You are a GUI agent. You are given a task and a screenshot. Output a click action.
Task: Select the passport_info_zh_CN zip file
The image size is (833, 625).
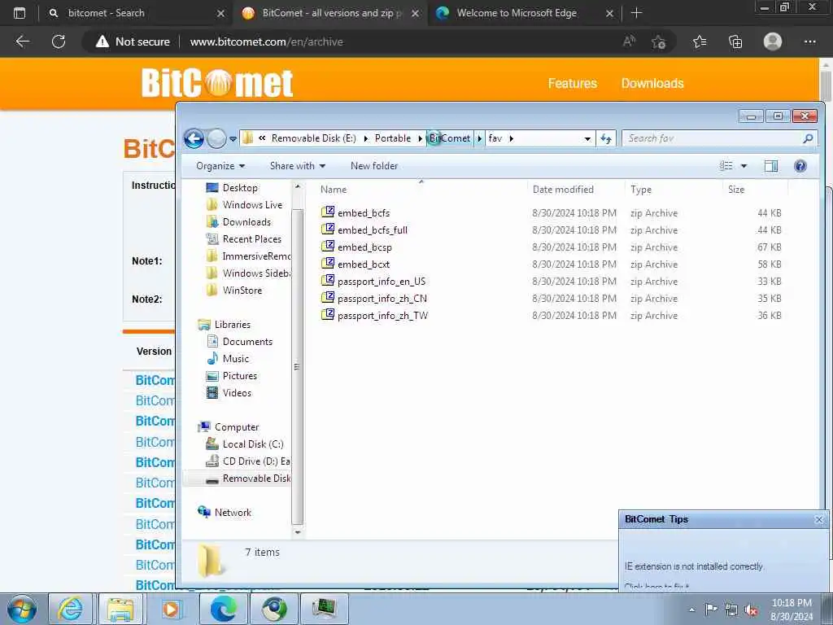point(382,298)
